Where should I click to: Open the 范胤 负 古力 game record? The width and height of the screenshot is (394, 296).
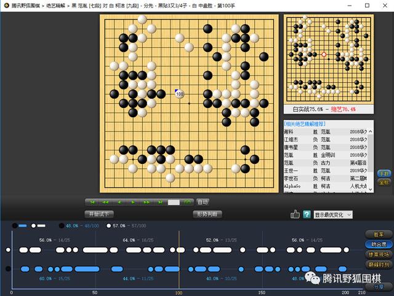(x=326, y=163)
